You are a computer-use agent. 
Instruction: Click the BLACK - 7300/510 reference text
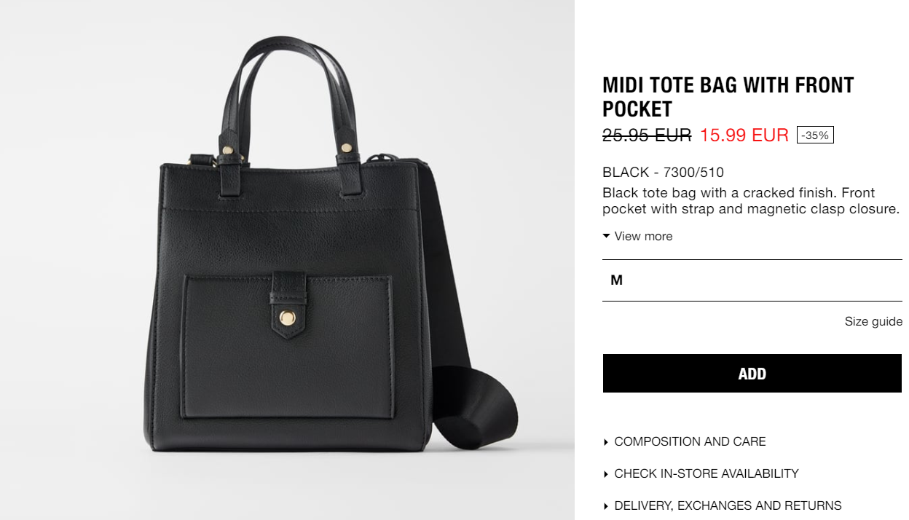[x=663, y=173]
